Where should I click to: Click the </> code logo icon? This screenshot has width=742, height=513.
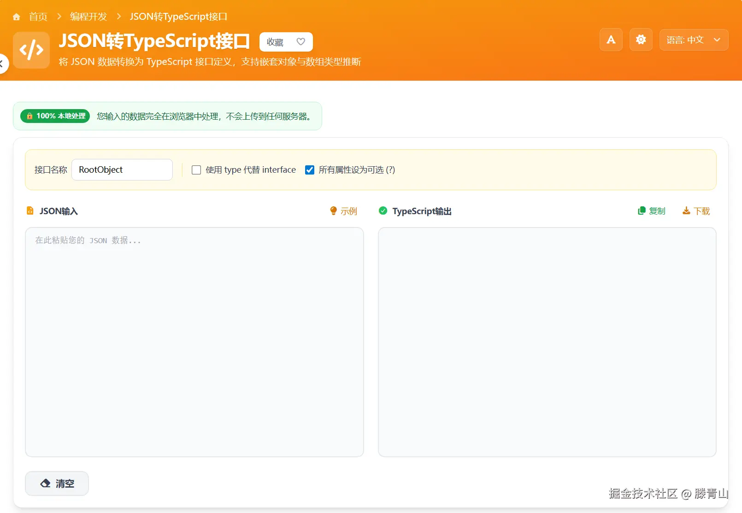[x=30, y=50]
